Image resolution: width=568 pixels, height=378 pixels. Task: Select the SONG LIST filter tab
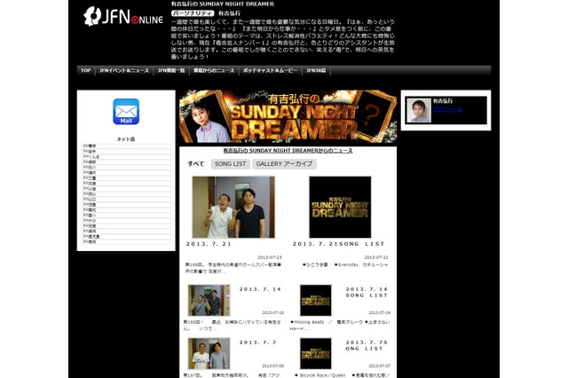click(231, 164)
